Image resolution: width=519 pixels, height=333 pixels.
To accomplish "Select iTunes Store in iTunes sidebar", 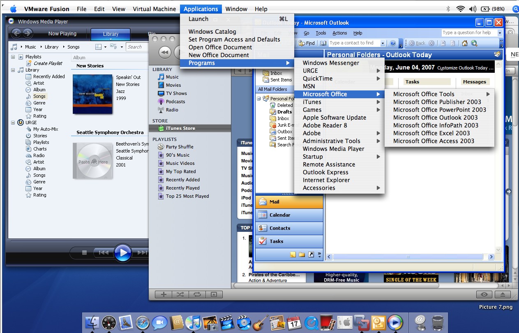I will pyautogui.click(x=190, y=128).
